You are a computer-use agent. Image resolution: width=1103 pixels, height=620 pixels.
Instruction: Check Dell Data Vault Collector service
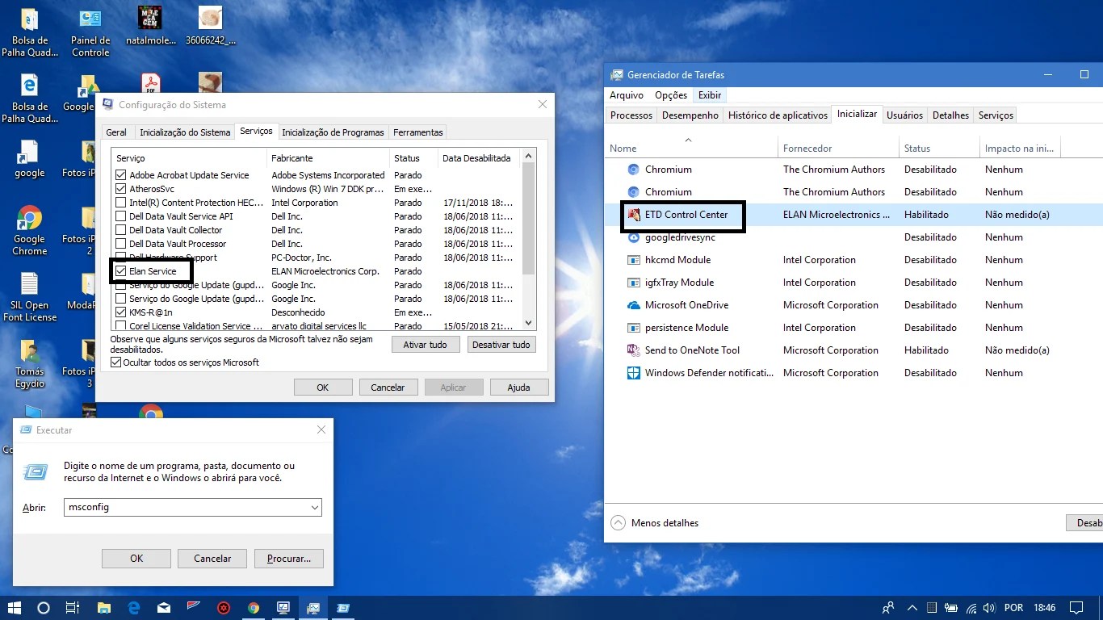pyautogui.click(x=121, y=230)
